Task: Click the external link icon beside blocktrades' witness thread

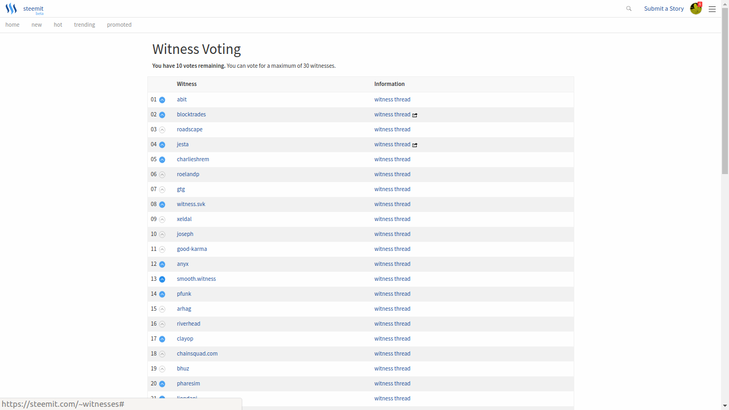Action: coord(415,115)
